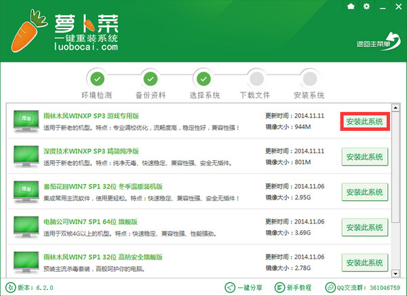This screenshot has width=407, height=296.
Task: Select the 选择系统 step circle
Action: pyautogui.click(x=203, y=79)
